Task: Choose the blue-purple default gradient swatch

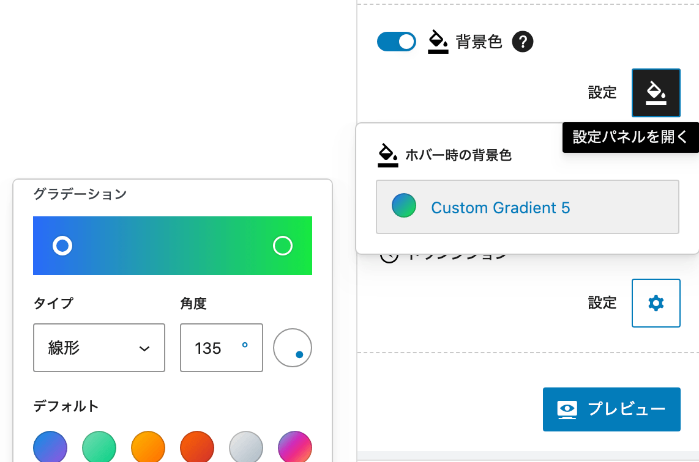Action: (x=50, y=447)
